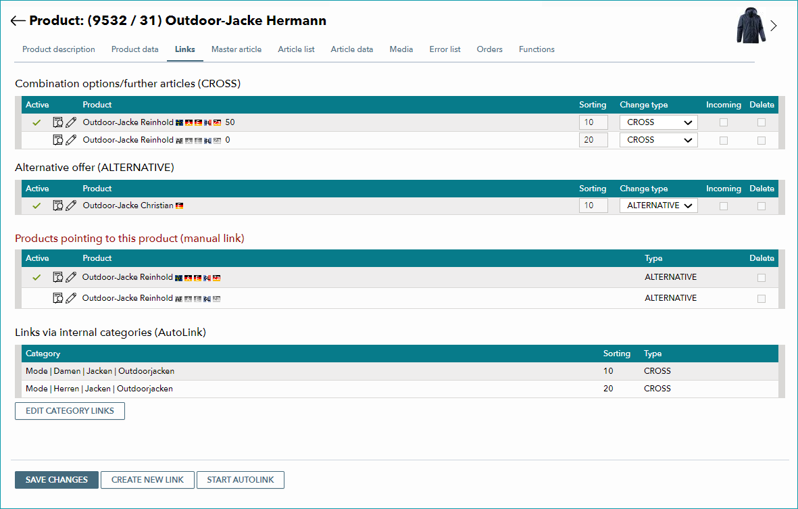Open the jacket product thumbnail
The height and width of the screenshot is (509, 798).
tap(751, 26)
